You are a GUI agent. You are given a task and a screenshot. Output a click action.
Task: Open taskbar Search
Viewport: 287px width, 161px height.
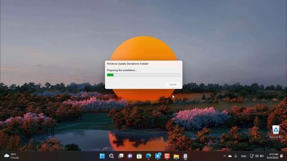(112, 156)
